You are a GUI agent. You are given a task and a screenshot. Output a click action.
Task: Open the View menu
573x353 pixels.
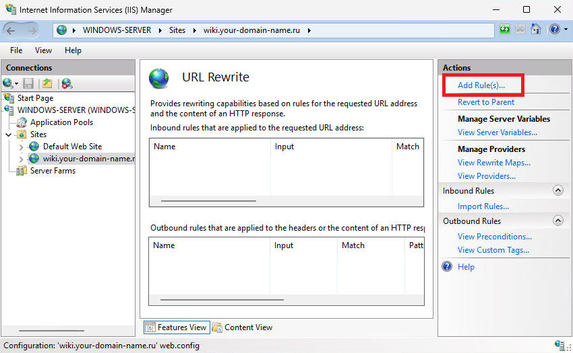[43, 50]
